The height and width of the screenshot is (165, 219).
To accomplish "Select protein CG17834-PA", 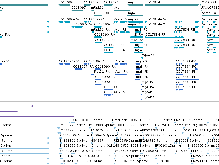I will pyautogui.click(x=186, y=61).
